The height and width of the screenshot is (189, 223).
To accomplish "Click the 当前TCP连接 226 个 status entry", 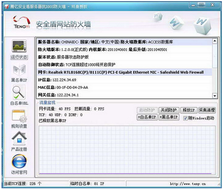I will 23,184.
